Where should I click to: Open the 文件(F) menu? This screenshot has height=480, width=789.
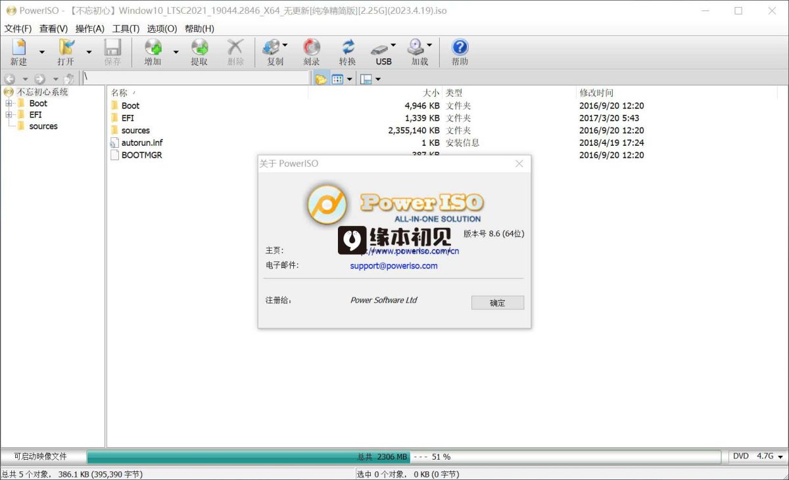pos(18,28)
